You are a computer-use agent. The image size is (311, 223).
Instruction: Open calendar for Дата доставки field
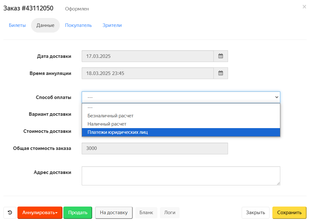pos(220,56)
